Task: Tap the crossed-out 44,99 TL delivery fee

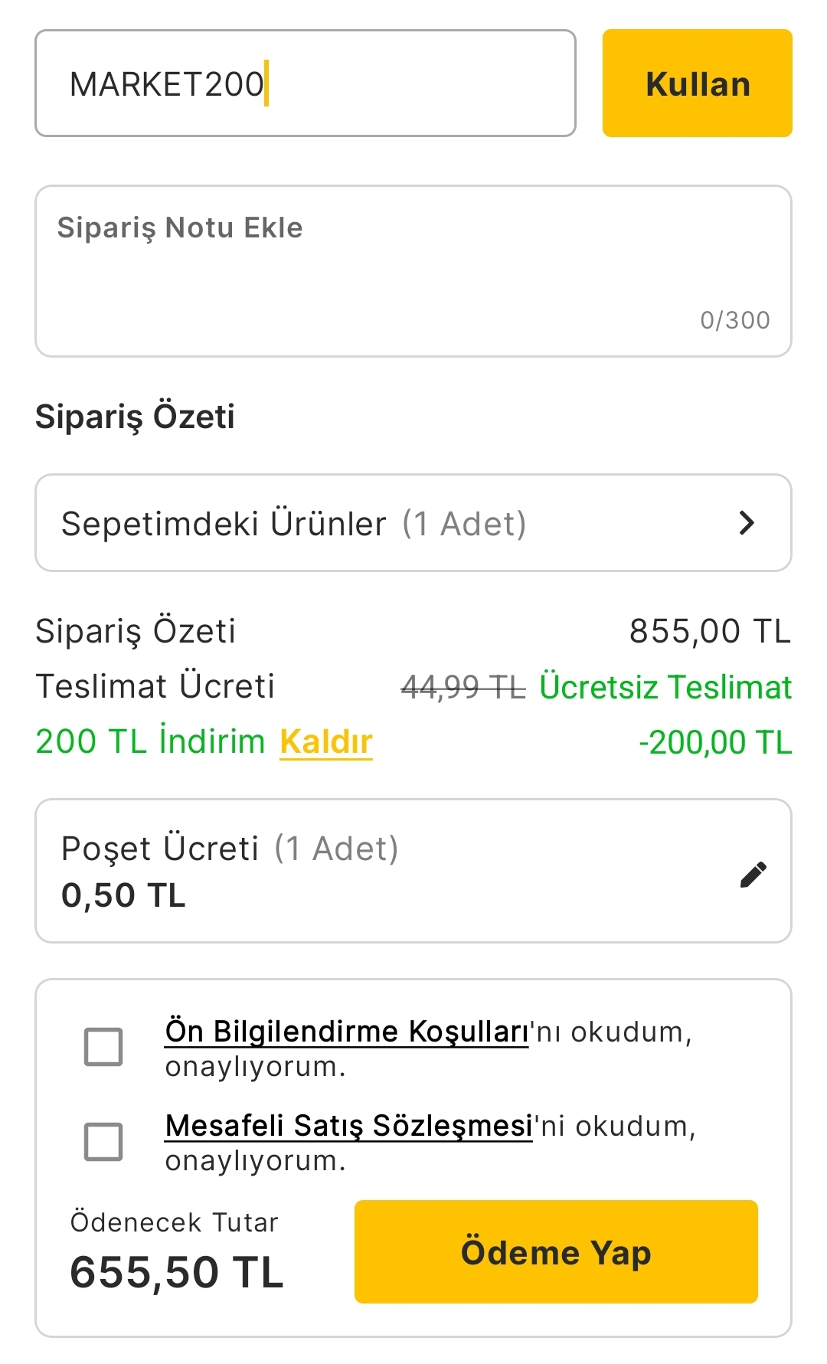Action: pyautogui.click(x=463, y=687)
